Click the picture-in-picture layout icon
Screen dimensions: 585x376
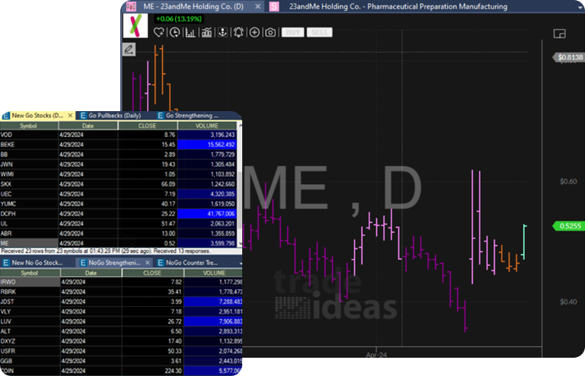[559, 33]
